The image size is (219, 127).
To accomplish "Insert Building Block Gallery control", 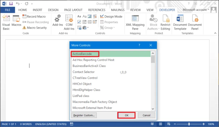I will pos(95,16).
